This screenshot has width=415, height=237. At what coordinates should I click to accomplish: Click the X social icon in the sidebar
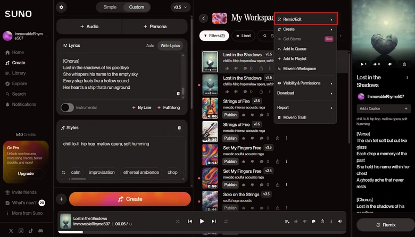pos(11,231)
